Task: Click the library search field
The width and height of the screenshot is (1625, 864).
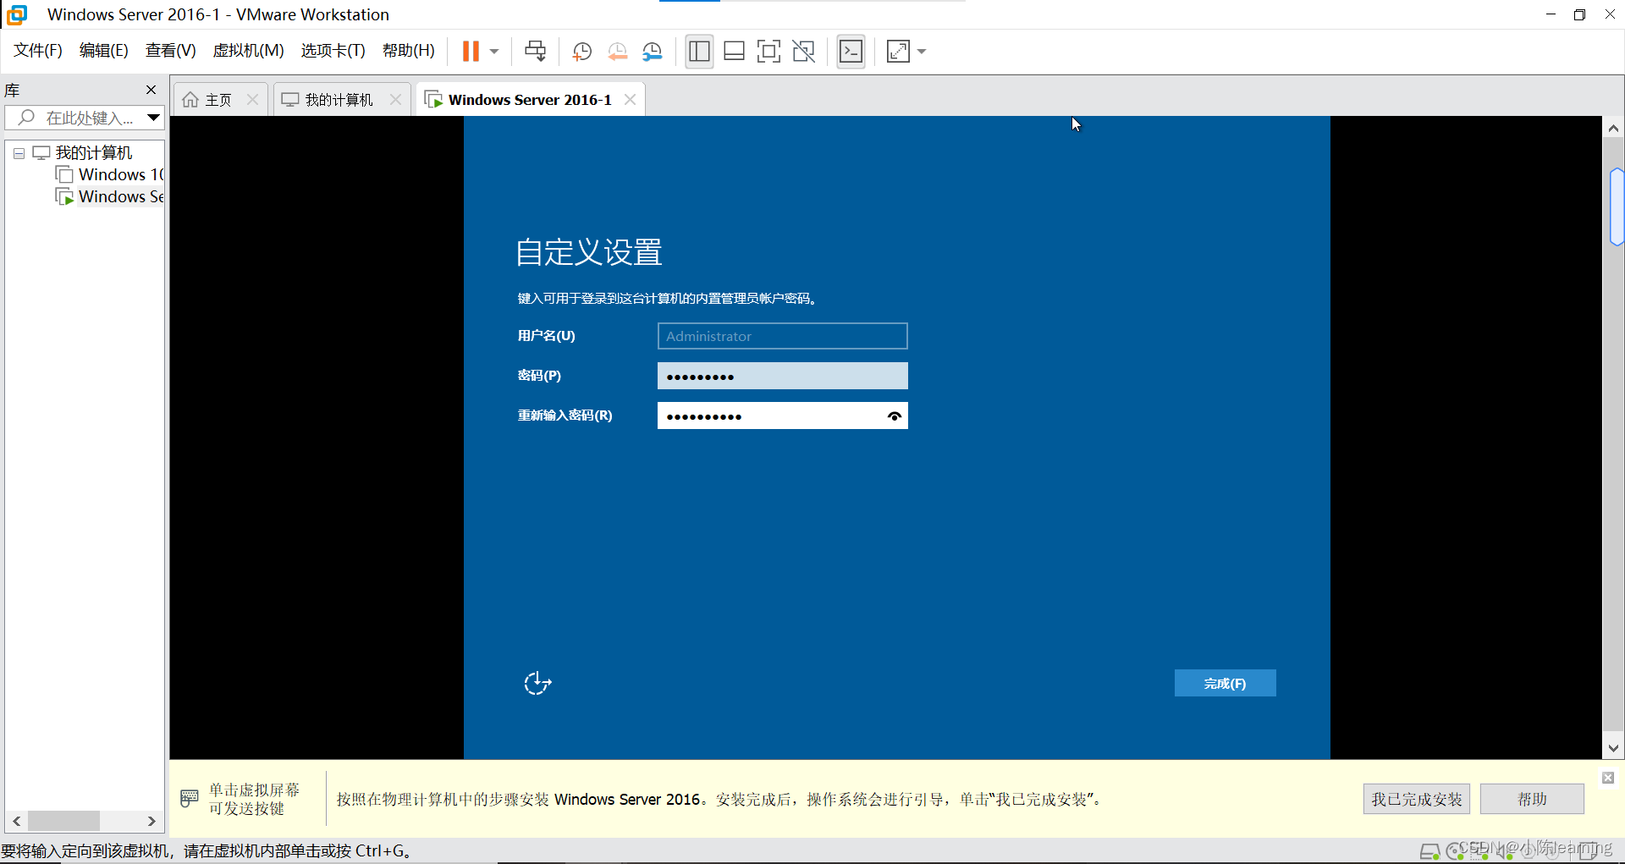Action: [76, 118]
